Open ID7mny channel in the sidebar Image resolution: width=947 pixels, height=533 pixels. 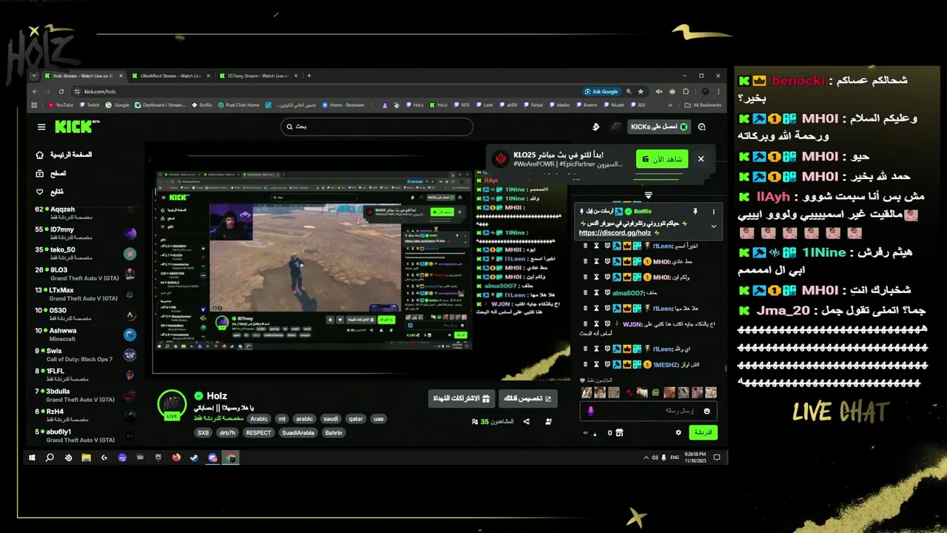point(85,233)
